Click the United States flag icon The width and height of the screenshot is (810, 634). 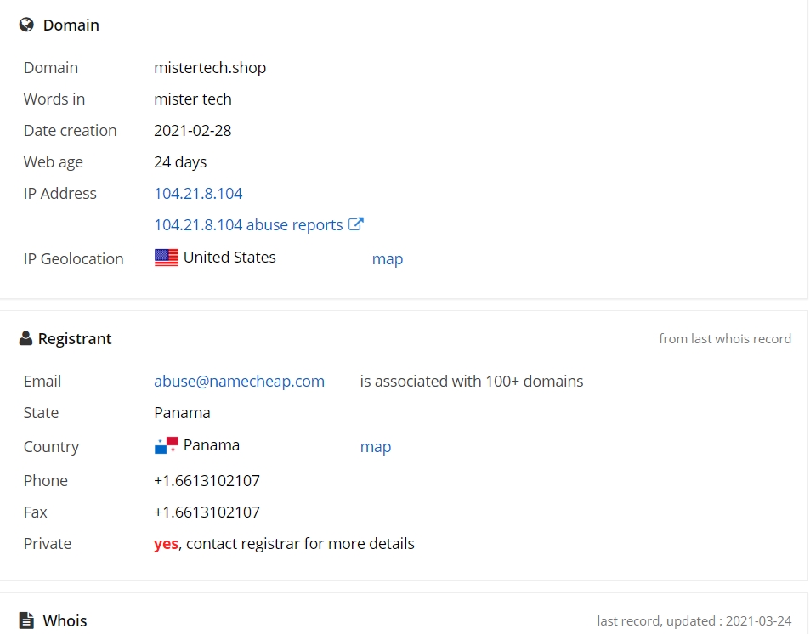pyautogui.click(x=167, y=258)
